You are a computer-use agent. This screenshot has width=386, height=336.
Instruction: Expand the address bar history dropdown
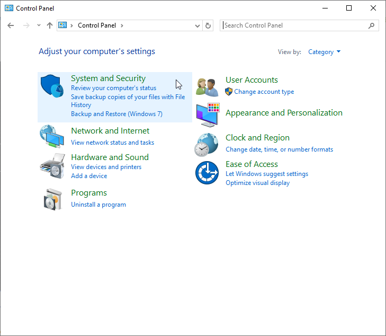pyautogui.click(x=197, y=25)
